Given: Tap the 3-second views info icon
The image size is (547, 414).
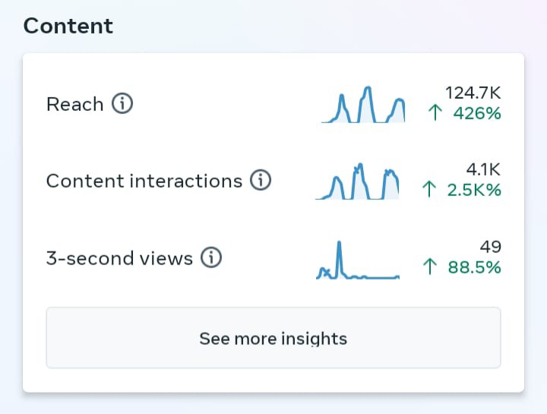Looking at the screenshot, I should click(x=211, y=258).
